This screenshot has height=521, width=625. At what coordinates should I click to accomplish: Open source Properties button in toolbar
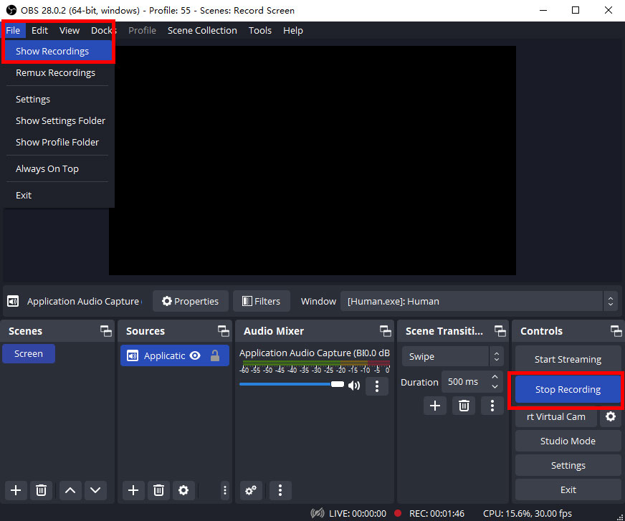190,302
